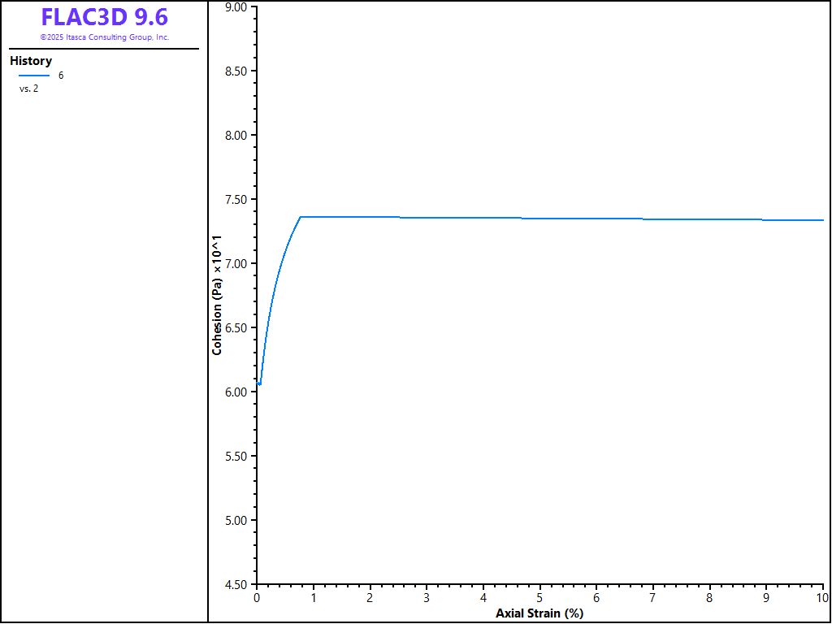Click the blue legend line swatch

pyautogui.click(x=34, y=76)
